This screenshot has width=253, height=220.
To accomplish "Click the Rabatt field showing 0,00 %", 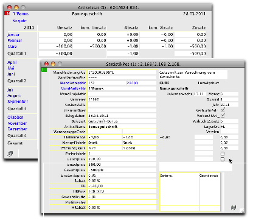I will 122,180.
